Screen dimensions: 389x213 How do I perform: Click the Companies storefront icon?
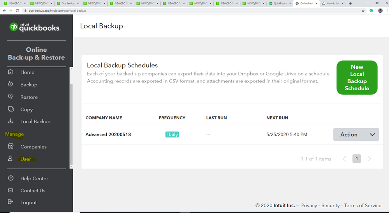coord(11,146)
